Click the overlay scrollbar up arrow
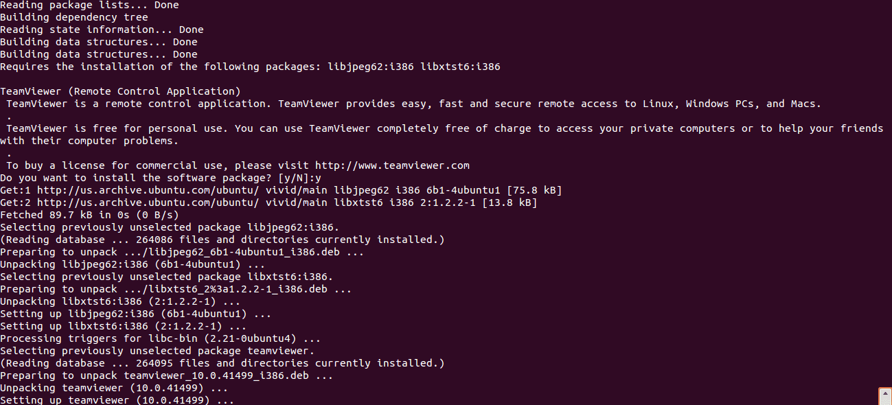The image size is (892, 405). point(885,396)
